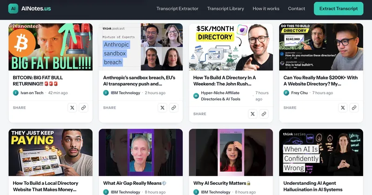This screenshot has width=372, height=195.
Task: Click the AINotes.us logo icon
Action: [13, 8]
